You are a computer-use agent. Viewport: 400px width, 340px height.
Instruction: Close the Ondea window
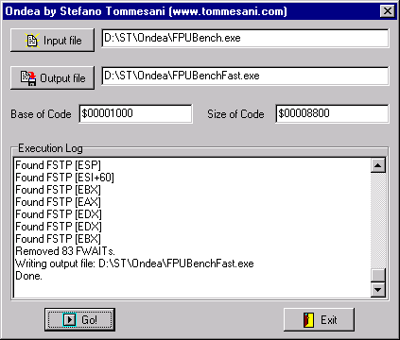point(388,11)
